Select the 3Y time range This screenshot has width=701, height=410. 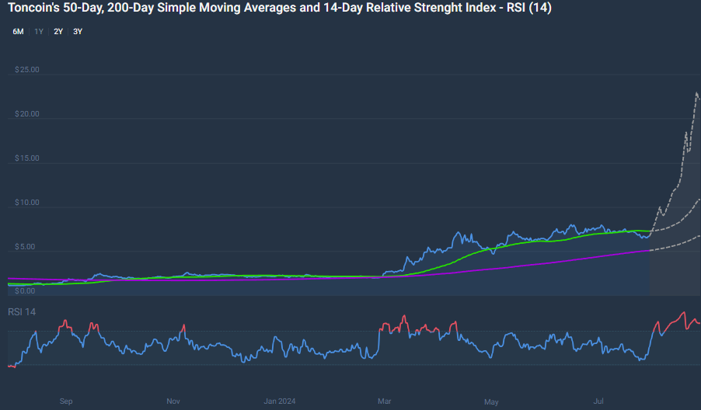pos(78,32)
